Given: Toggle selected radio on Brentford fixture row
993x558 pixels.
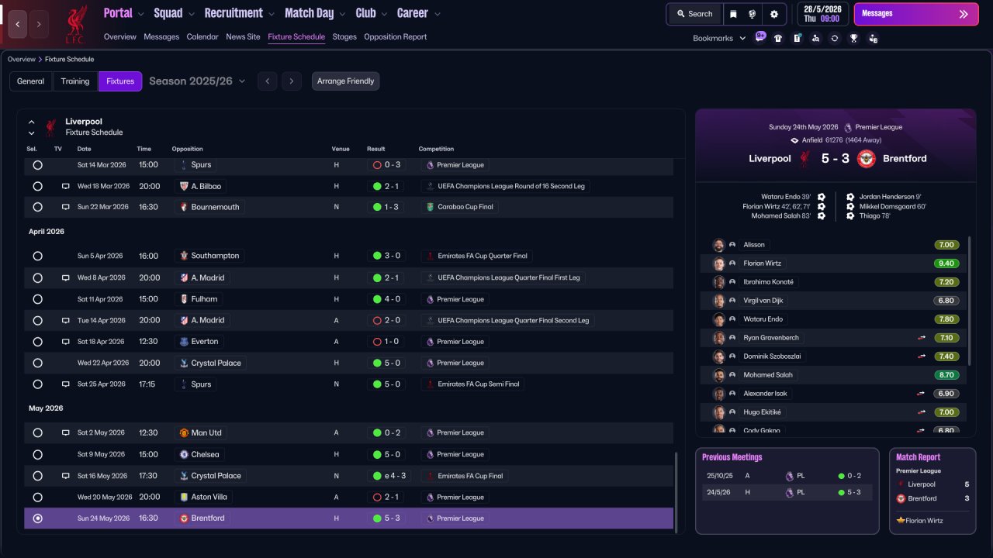Looking at the screenshot, I should click(37, 518).
